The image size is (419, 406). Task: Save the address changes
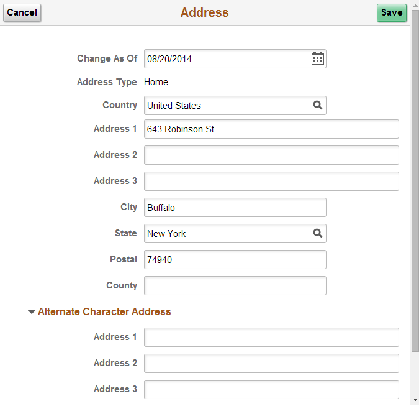coord(392,12)
